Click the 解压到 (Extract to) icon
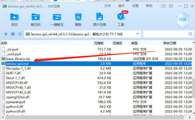Screen dimensions: 195x120 (x=36, y=17)
